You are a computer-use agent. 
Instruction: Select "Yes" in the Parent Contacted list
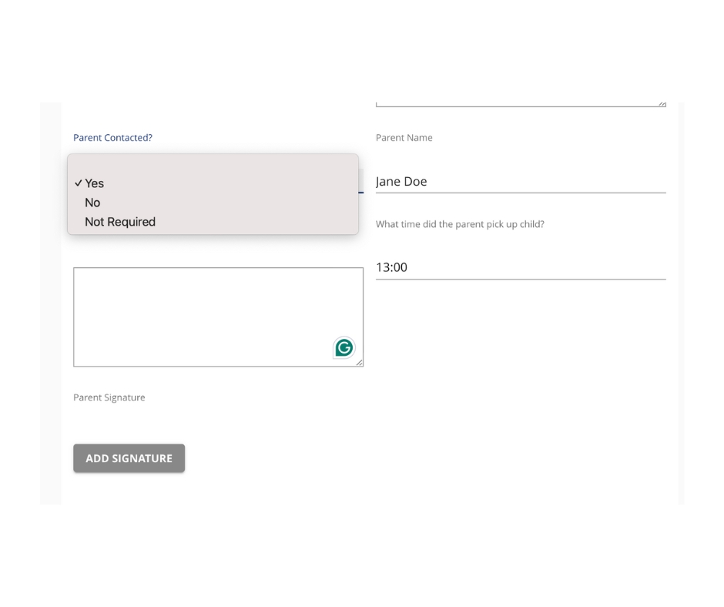pos(95,183)
